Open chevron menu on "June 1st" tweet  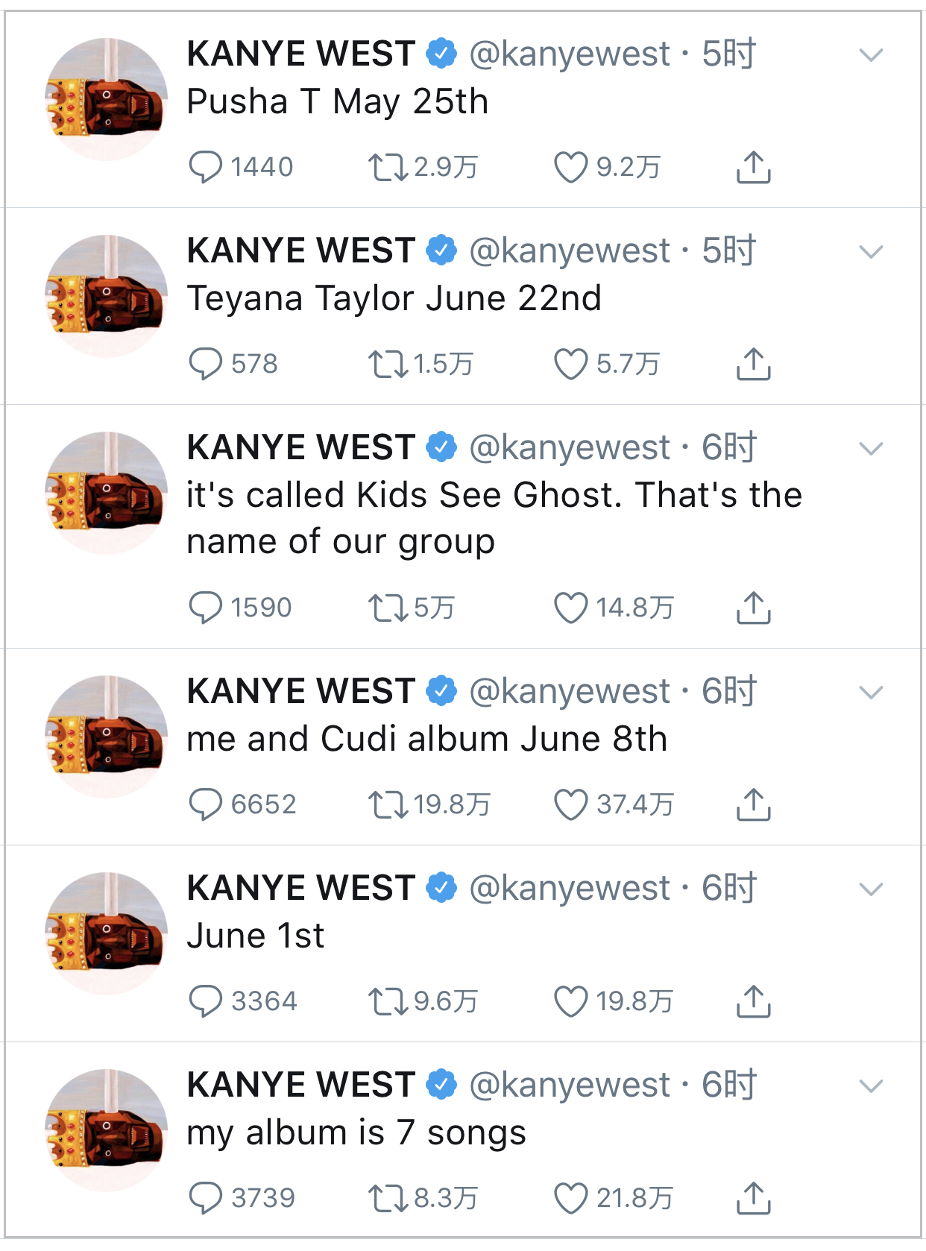(871, 889)
